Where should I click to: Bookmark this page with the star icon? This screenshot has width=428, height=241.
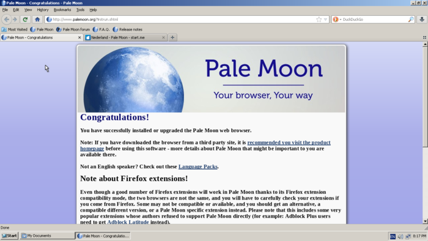click(319, 20)
